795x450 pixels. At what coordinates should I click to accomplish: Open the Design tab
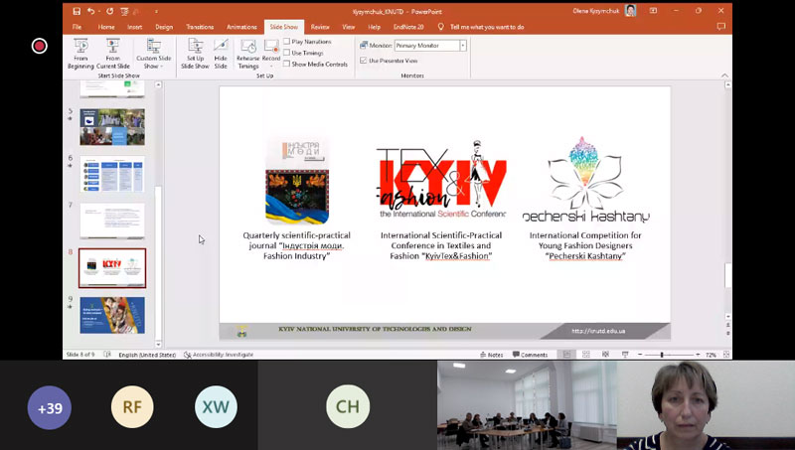click(164, 27)
